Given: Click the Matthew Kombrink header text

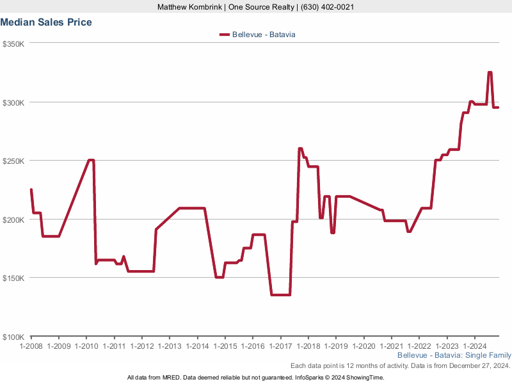Looking at the screenshot, I should [256, 7].
